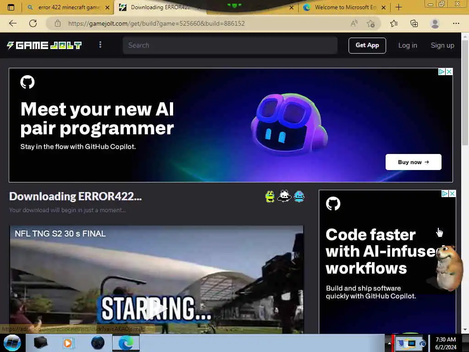Viewport: 469px width, 352px height.
Task: Close the error 422 minecraft search tab
Action: (x=107, y=7)
